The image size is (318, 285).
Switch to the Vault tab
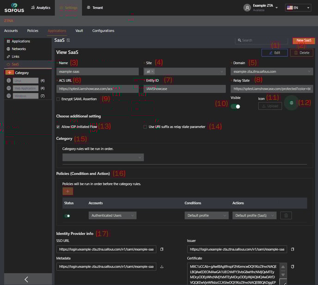tap(79, 31)
